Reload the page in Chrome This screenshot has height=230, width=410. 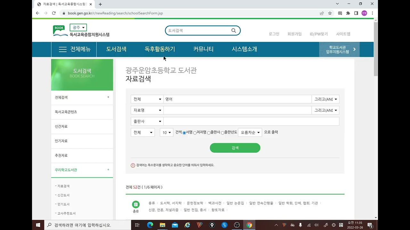click(54, 13)
